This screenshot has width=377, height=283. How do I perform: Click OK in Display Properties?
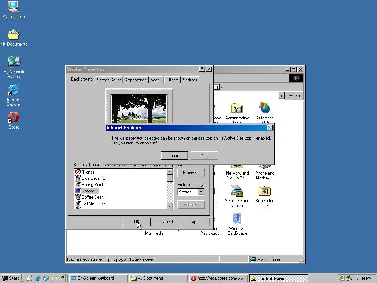pyautogui.click(x=137, y=222)
